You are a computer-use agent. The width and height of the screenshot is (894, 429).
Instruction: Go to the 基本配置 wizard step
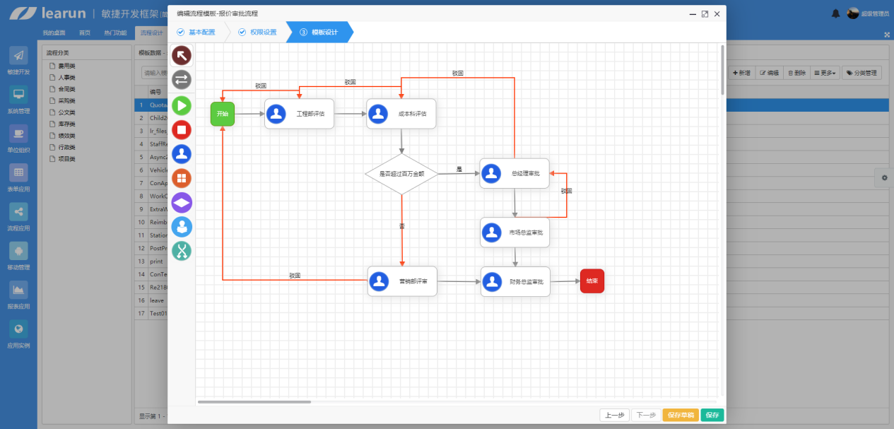click(x=196, y=32)
